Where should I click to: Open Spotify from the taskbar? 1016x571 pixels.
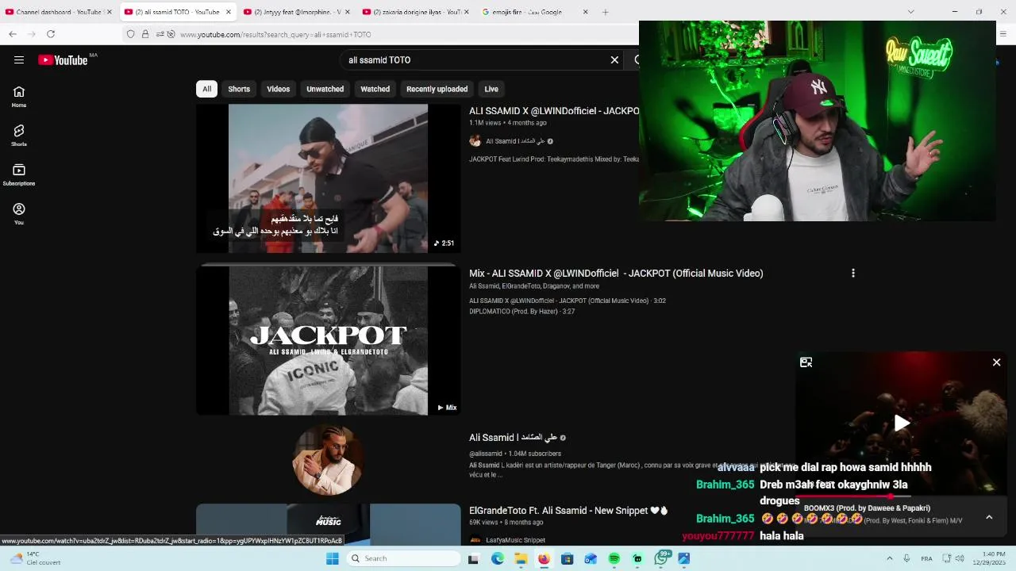click(614, 558)
